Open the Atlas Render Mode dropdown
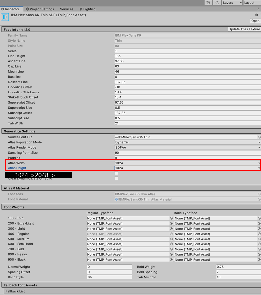This screenshot has width=261, height=295. tap(187, 147)
